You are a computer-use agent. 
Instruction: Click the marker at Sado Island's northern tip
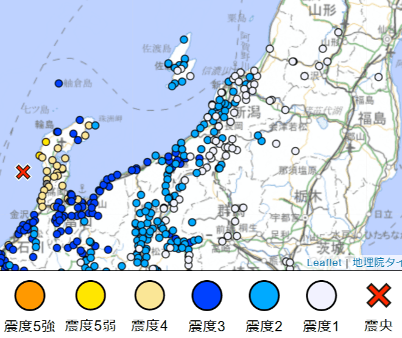(184, 40)
